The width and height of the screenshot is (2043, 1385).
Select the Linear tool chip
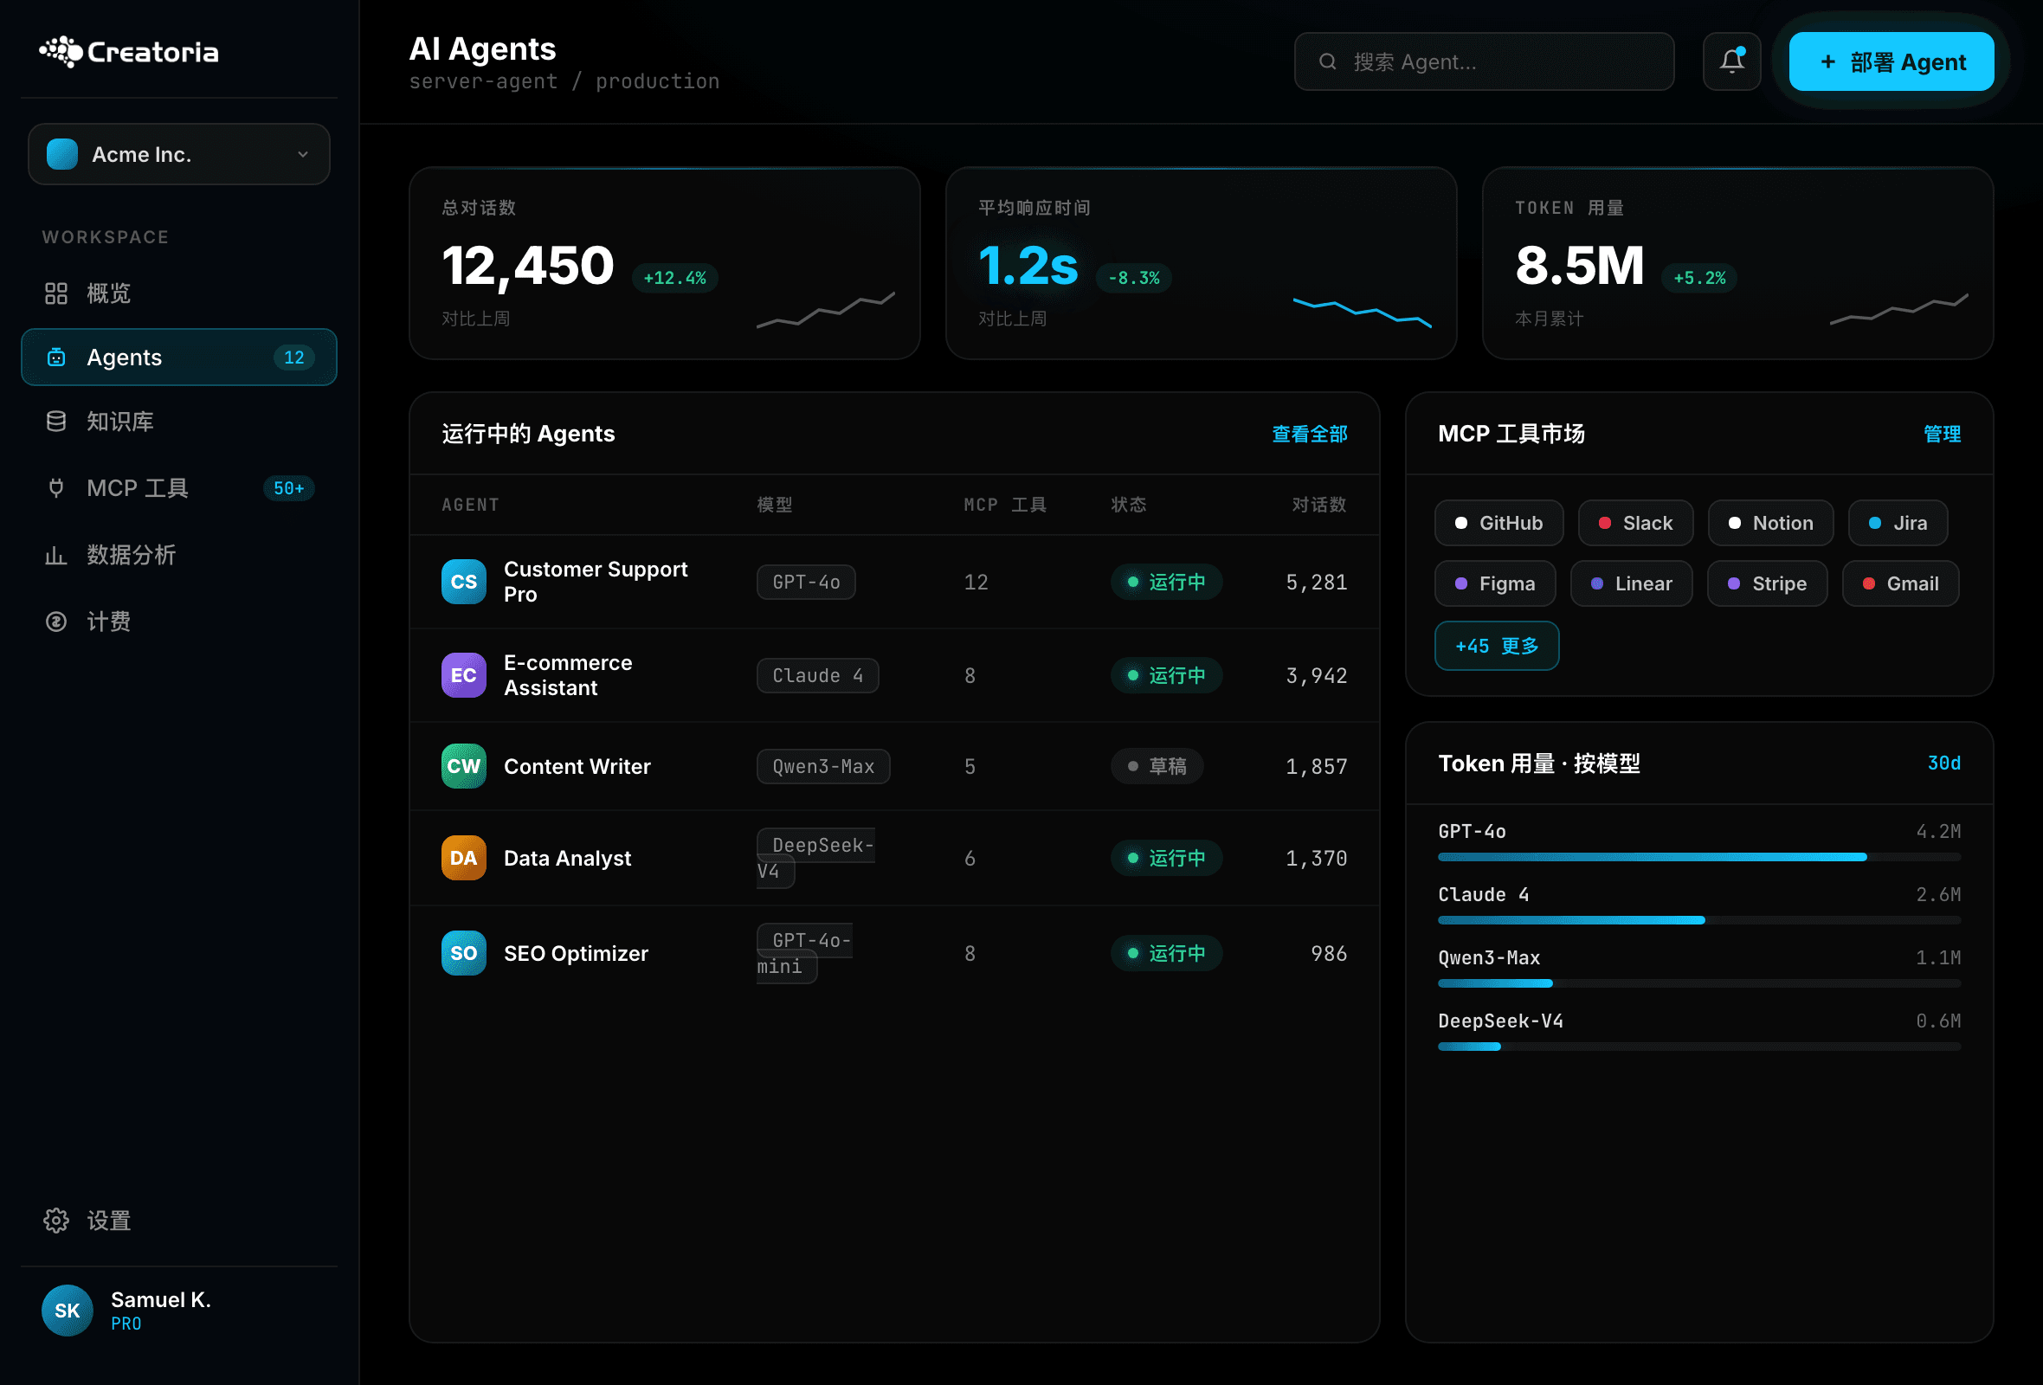pos(1631,583)
